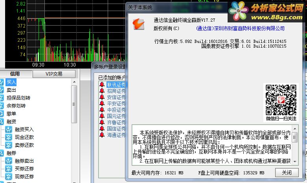This screenshot has height=183, width=307.
Task: Click bell icon next to 海通证券
Action: pos(102,135)
